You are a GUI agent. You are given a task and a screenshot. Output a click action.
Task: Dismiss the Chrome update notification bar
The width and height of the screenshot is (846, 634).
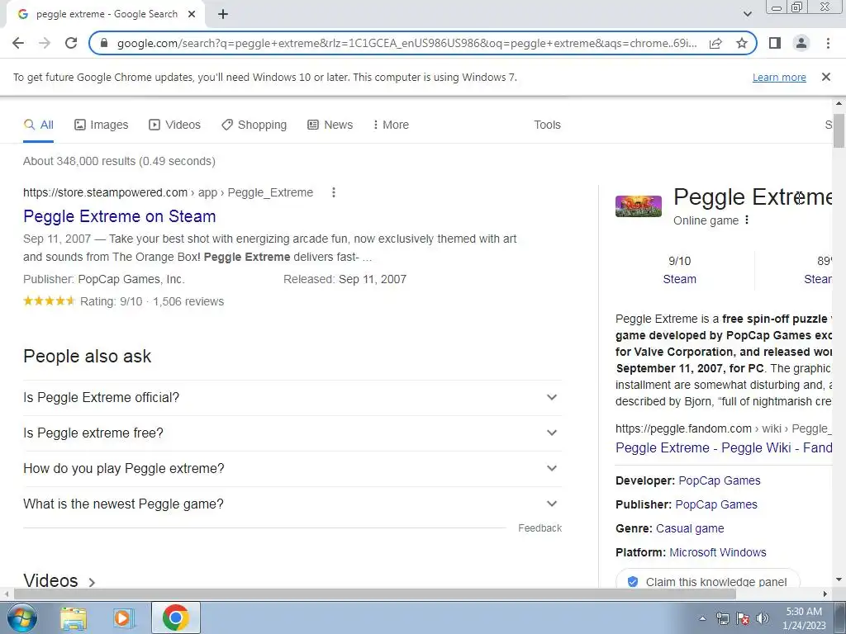click(x=825, y=77)
